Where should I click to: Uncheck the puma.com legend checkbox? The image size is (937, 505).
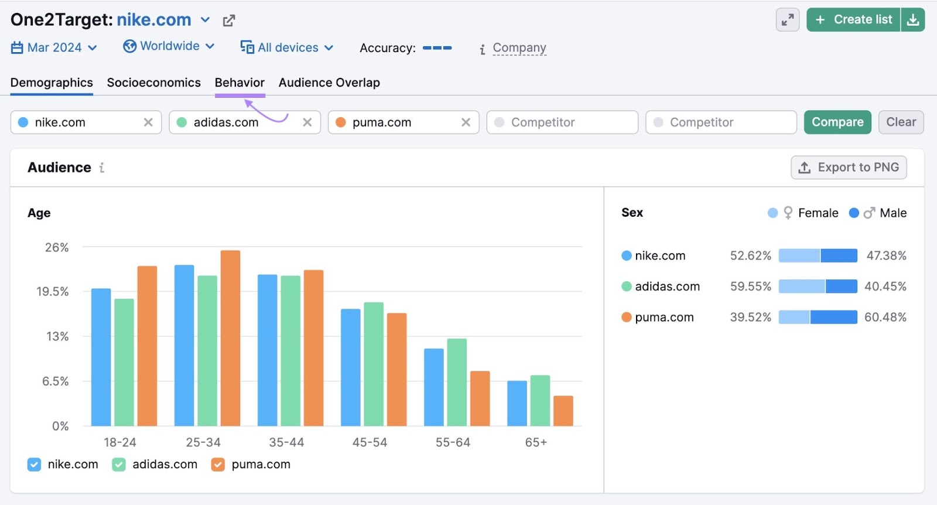(x=218, y=465)
